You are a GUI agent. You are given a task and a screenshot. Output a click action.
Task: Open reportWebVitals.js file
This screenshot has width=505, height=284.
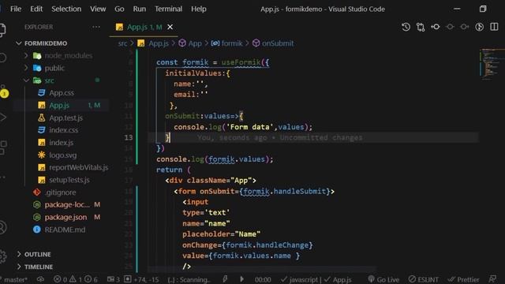click(78, 167)
